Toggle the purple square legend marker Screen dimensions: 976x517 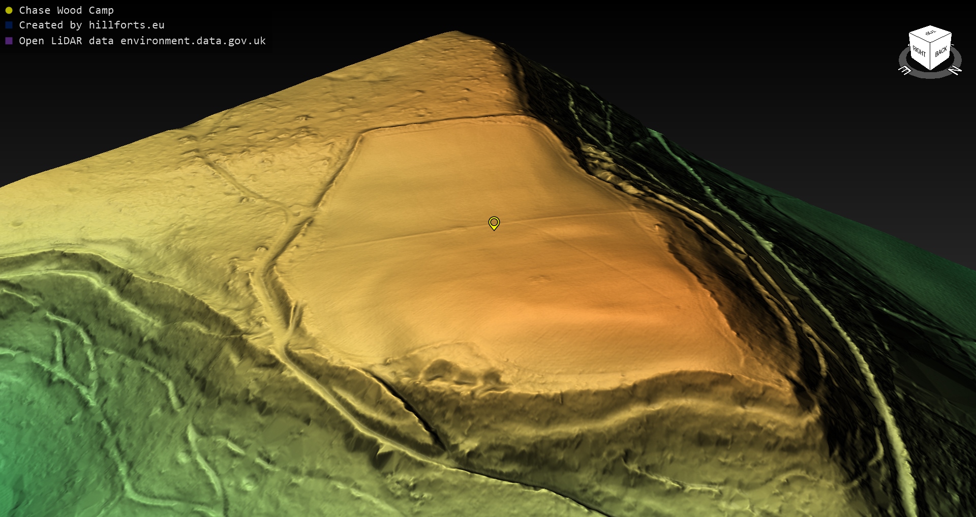(x=9, y=41)
